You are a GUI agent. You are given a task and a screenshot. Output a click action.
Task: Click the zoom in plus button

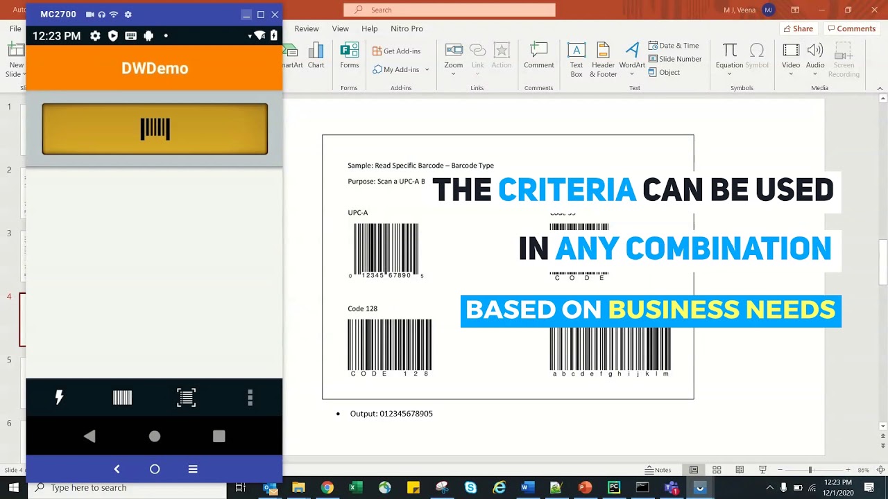coord(848,470)
